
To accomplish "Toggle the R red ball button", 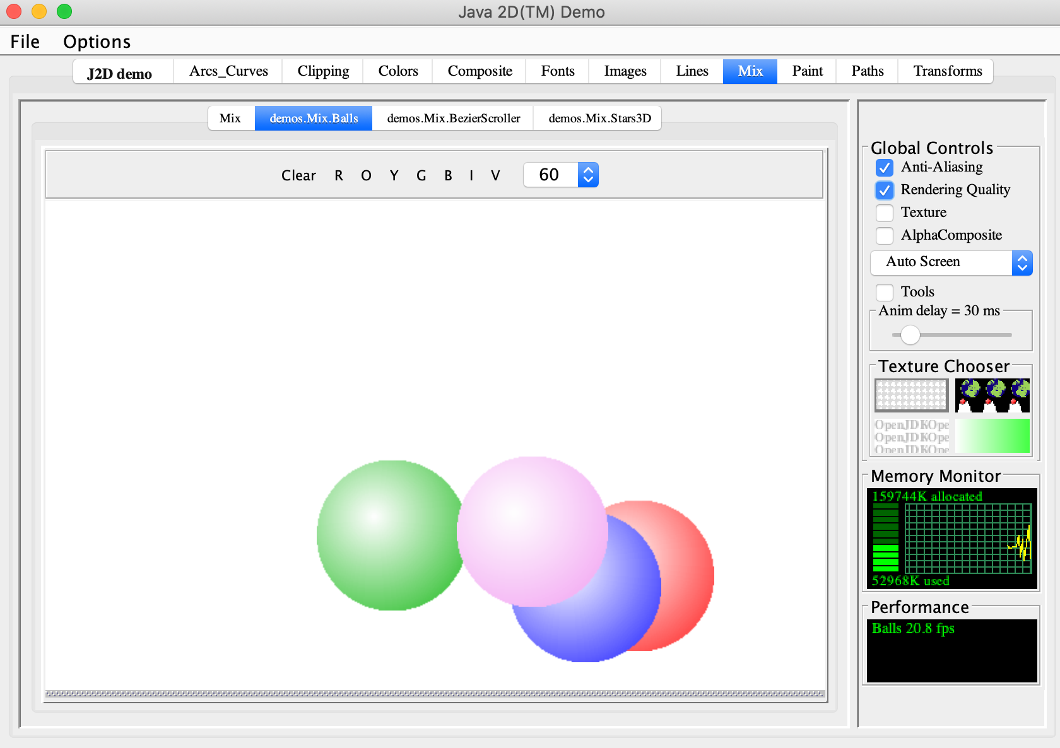I will pyautogui.click(x=339, y=175).
